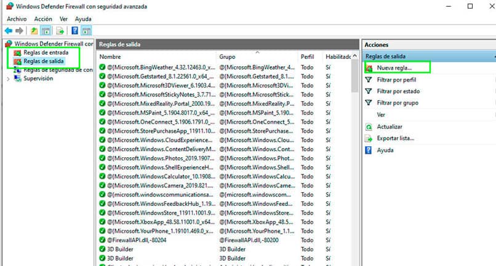Select Windows Defender Firewall root tree node

pyautogui.click(x=54, y=44)
